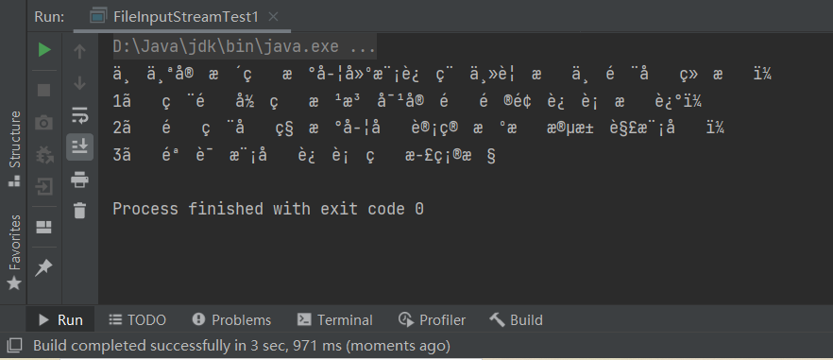Expand the java.exe command line

[245, 47]
